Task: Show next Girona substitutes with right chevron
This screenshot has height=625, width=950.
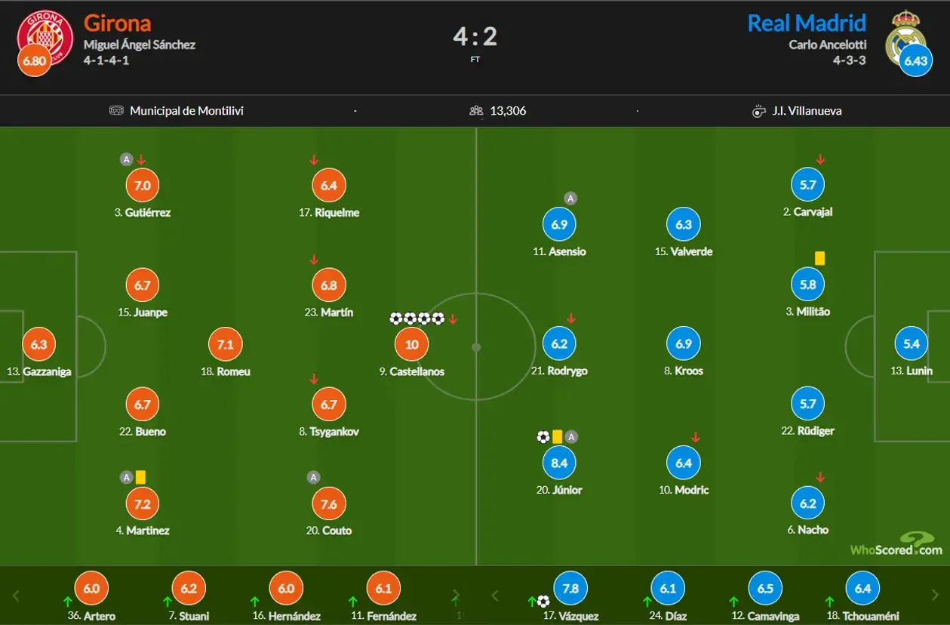Action: [455, 595]
